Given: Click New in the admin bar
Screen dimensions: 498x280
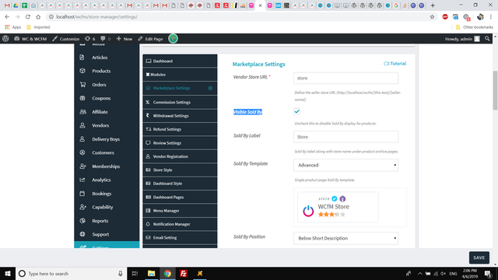Looking at the screenshot, I should pos(124,39).
